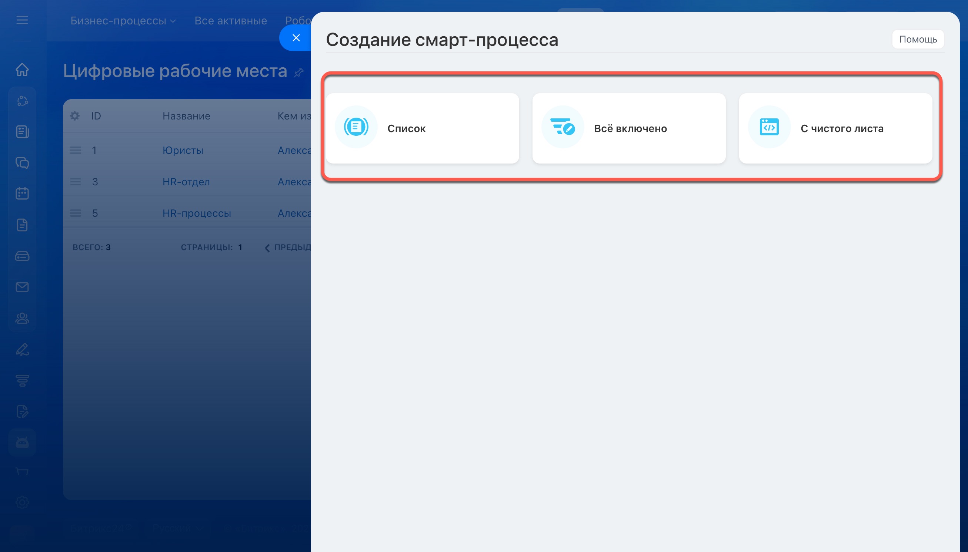Viewport: 968px width, 552px height.
Task: Open the employees group icon in sidebar
Action: 22,318
